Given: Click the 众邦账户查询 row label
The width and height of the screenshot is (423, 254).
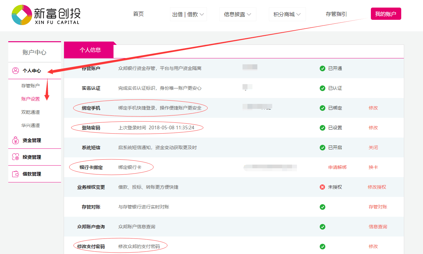Looking at the screenshot, I should (91, 227).
